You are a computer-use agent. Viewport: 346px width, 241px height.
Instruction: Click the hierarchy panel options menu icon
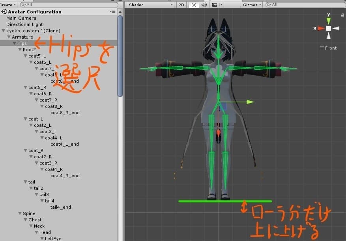[113, 12]
